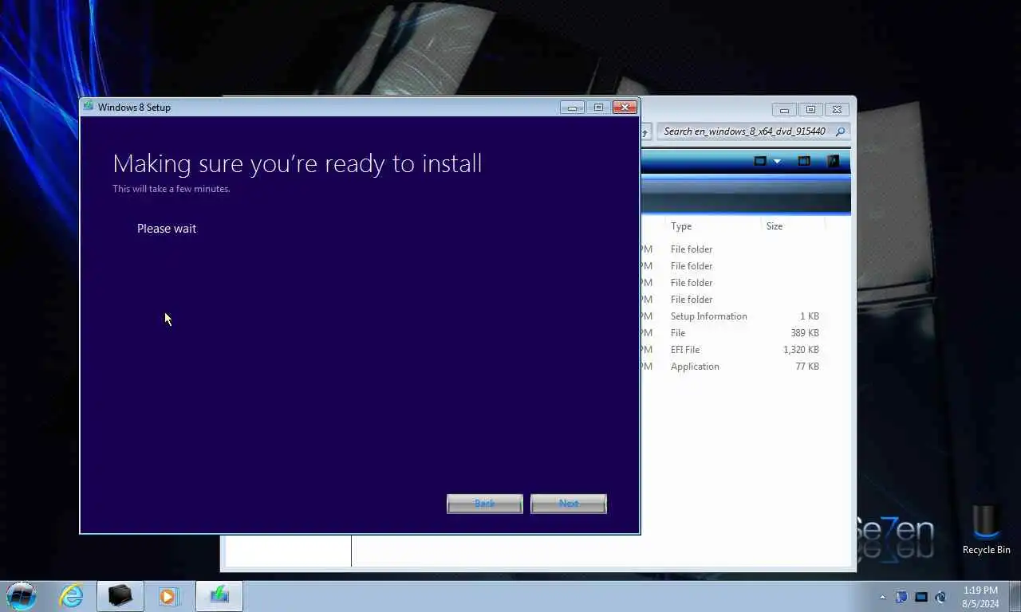The image size is (1021, 612).
Task: Open the Explorer help icon
Action: (x=833, y=161)
